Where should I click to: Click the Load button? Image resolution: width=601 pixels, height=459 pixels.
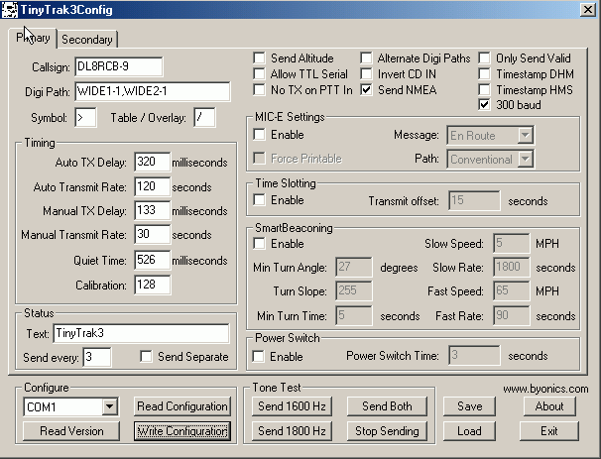[x=469, y=431]
